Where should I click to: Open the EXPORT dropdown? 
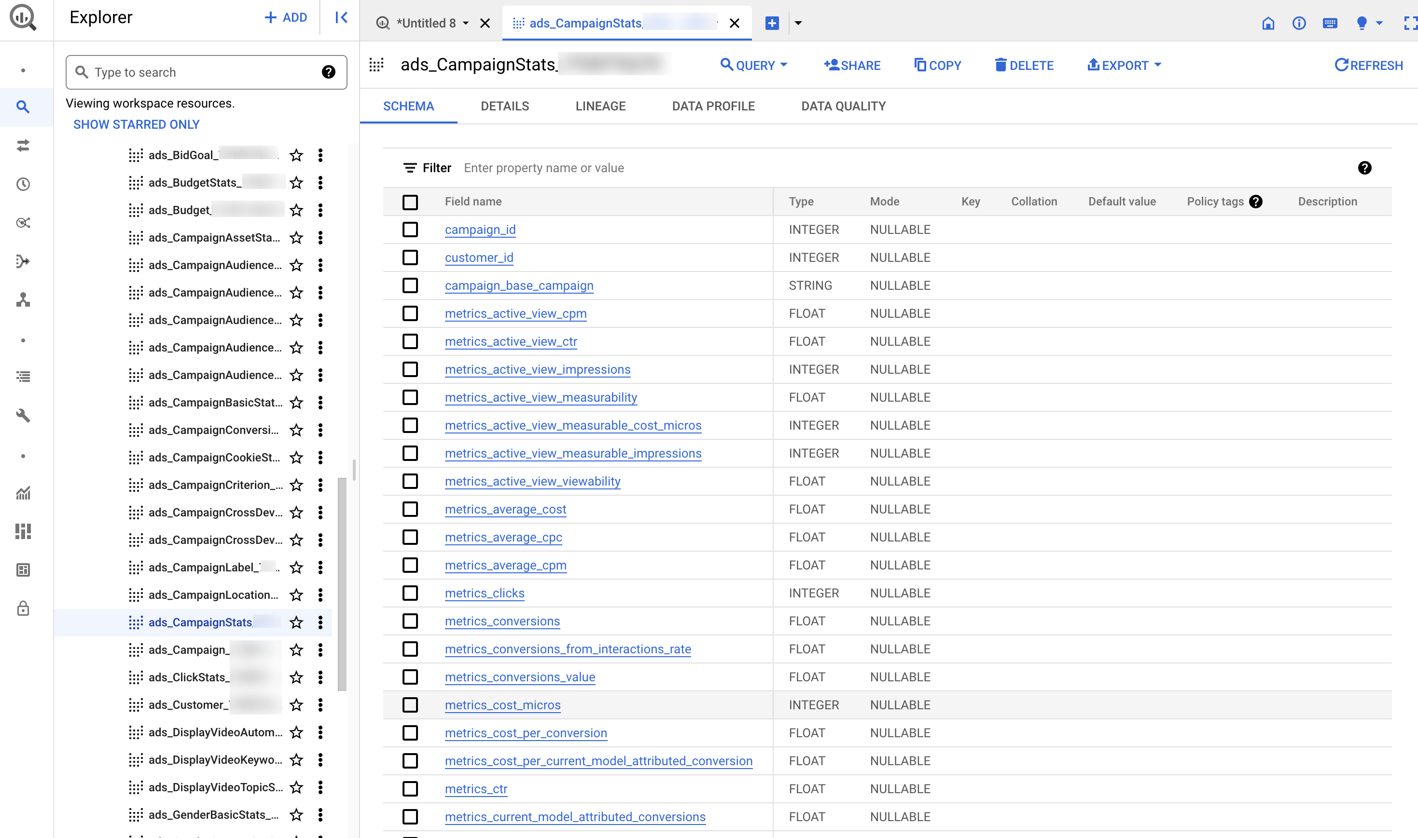point(1124,65)
